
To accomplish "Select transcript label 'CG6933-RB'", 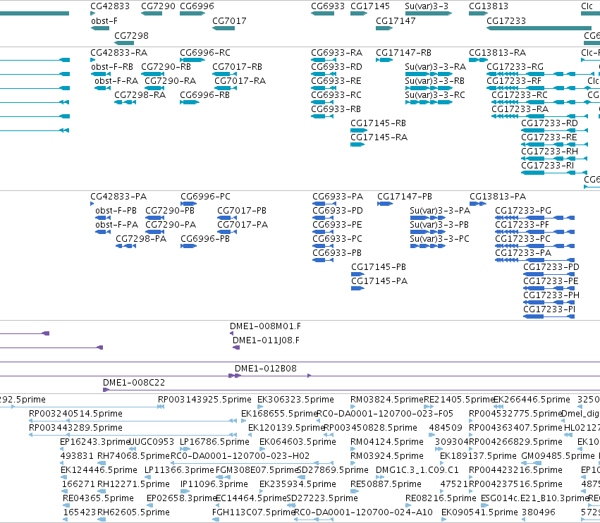I will coord(336,109).
